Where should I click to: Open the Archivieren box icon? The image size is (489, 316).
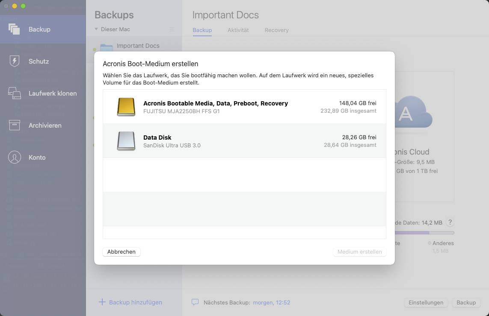coord(15,125)
